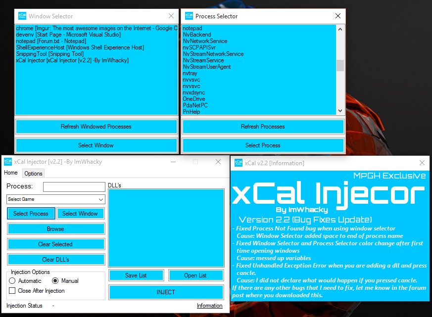This screenshot has height=317, width=432.
Task: Click Select Process button in Process Selector
Action: coord(263,145)
